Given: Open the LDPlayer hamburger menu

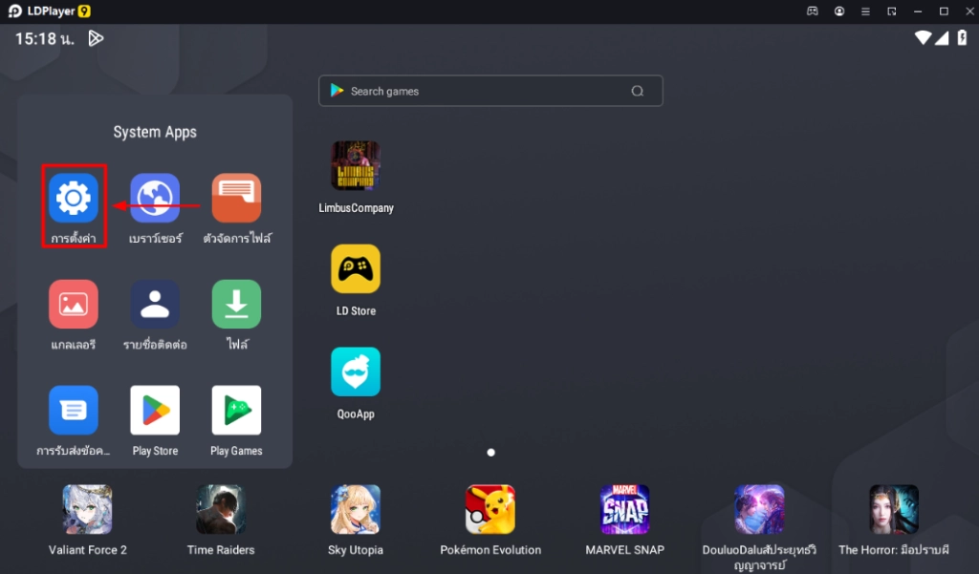Looking at the screenshot, I should 865,11.
